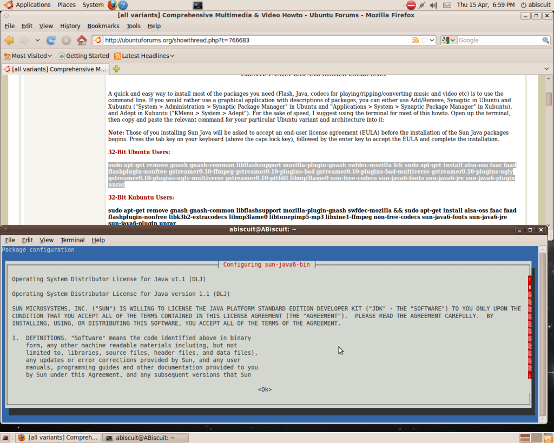
Task: Open the abiscuit user session menu
Action: pyautogui.click(x=535, y=5)
